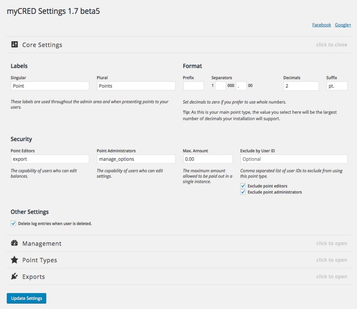Follow the Google+ link
The height and width of the screenshot is (309, 357).
[343, 25]
